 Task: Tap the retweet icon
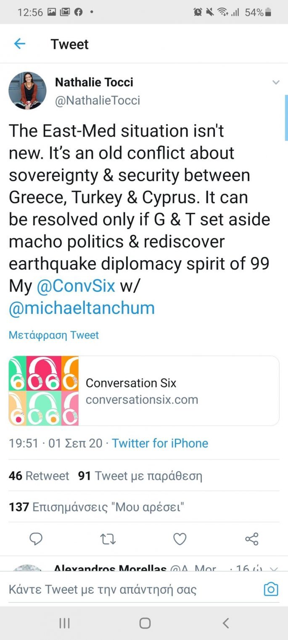click(x=108, y=539)
